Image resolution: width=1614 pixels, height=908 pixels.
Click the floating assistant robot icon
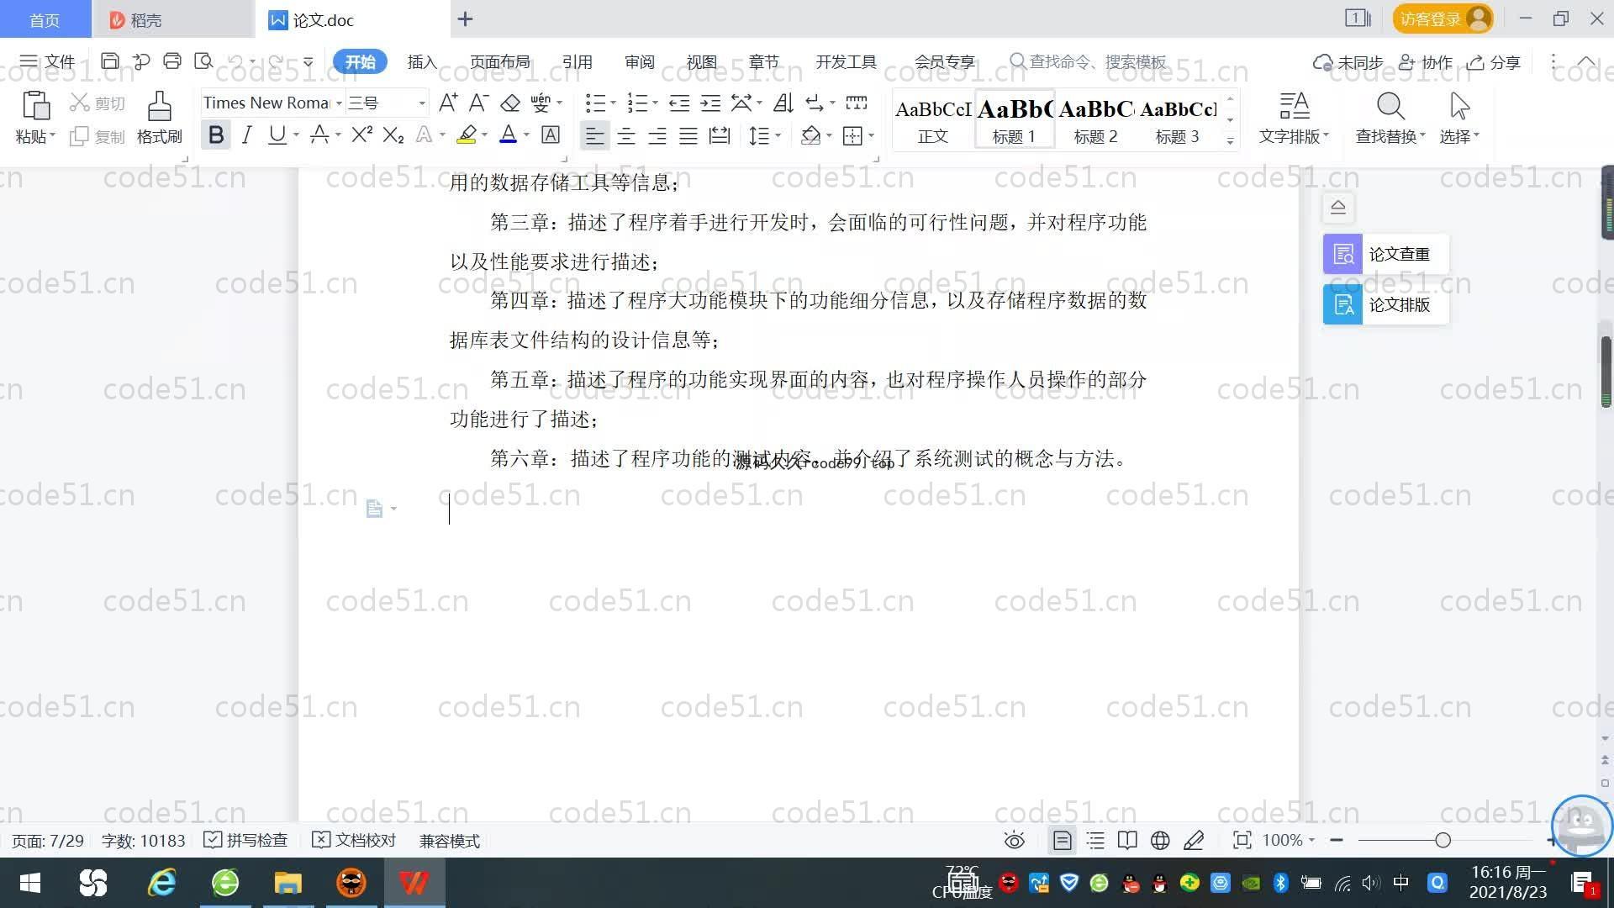(x=1581, y=825)
